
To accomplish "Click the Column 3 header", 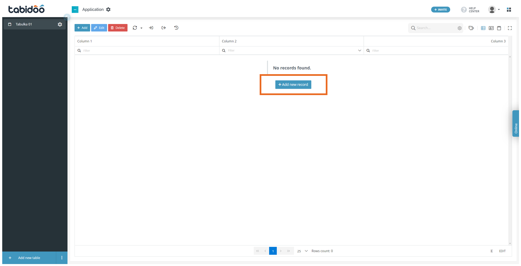I will click(x=436, y=41).
